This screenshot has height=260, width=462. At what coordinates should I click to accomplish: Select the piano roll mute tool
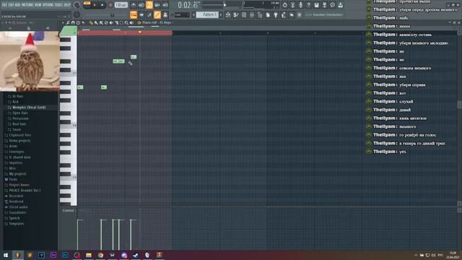(x=111, y=22)
